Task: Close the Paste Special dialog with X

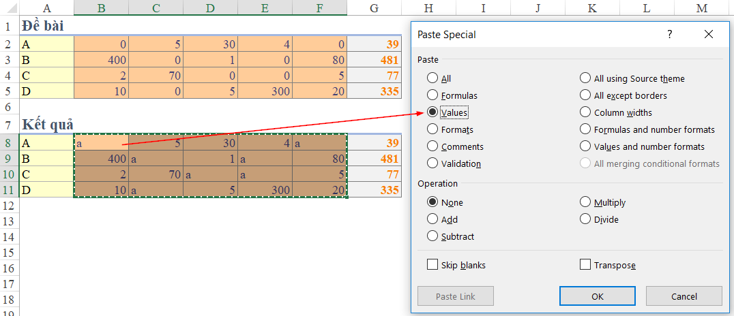Action: tap(708, 34)
